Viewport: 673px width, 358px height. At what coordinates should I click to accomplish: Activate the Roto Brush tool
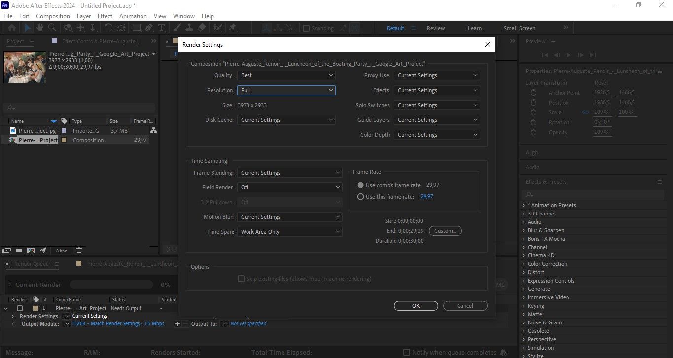point(217,28)
